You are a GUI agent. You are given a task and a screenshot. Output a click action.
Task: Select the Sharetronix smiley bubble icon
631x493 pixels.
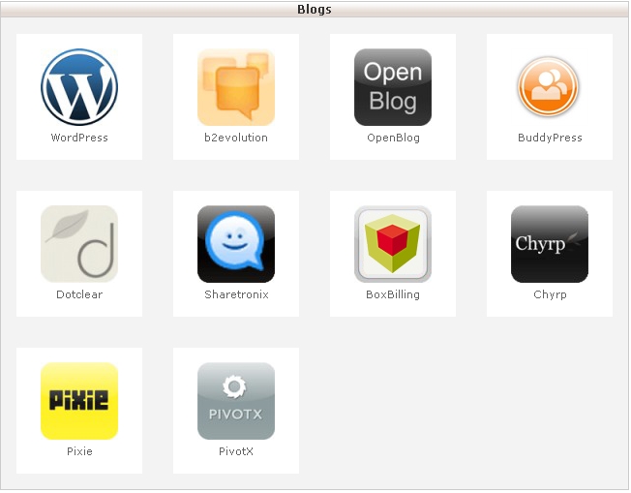click(x=236, y=244)
